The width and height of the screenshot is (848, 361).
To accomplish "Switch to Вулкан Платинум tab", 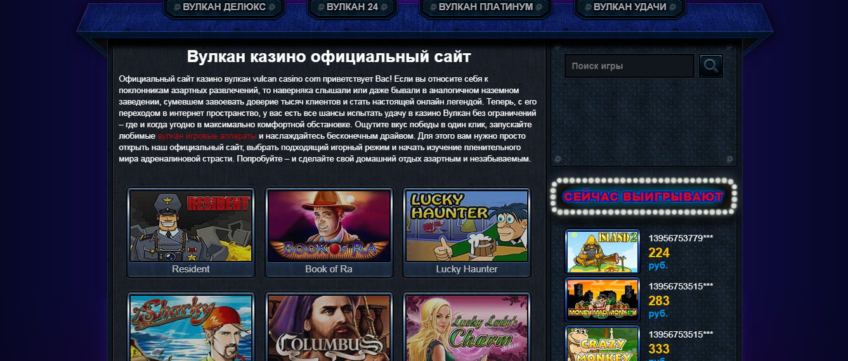I will [x=485, y=8].
